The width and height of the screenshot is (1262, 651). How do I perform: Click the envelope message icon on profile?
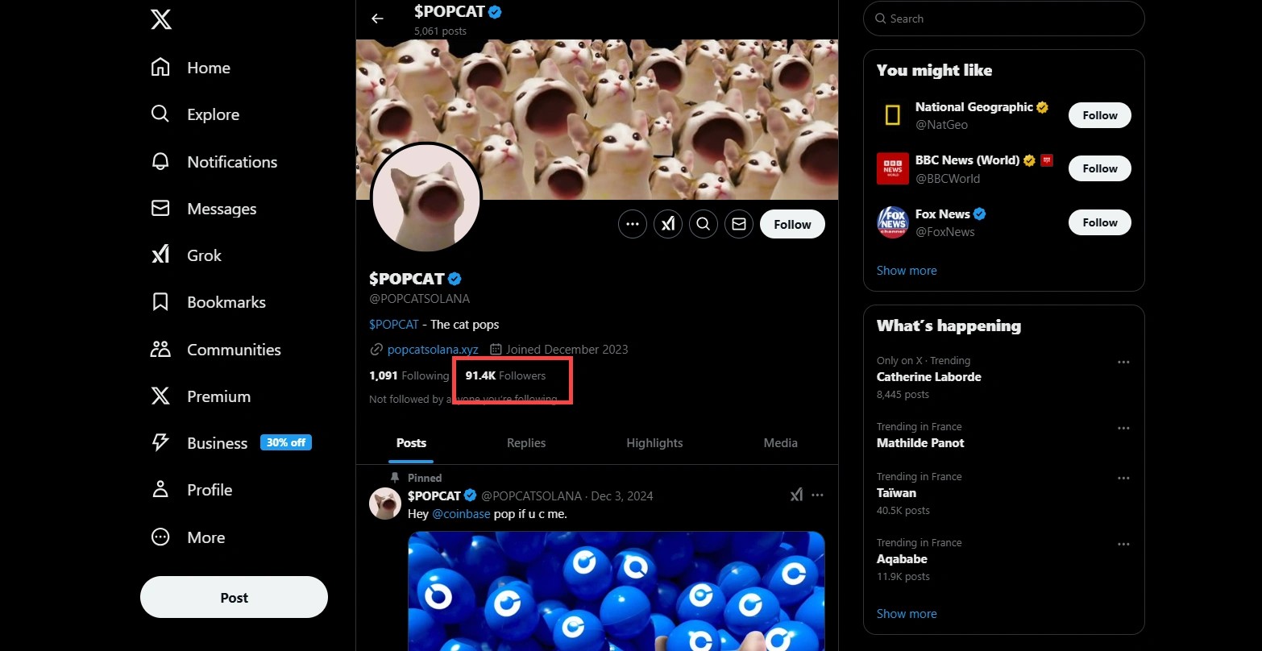point(739,224)
